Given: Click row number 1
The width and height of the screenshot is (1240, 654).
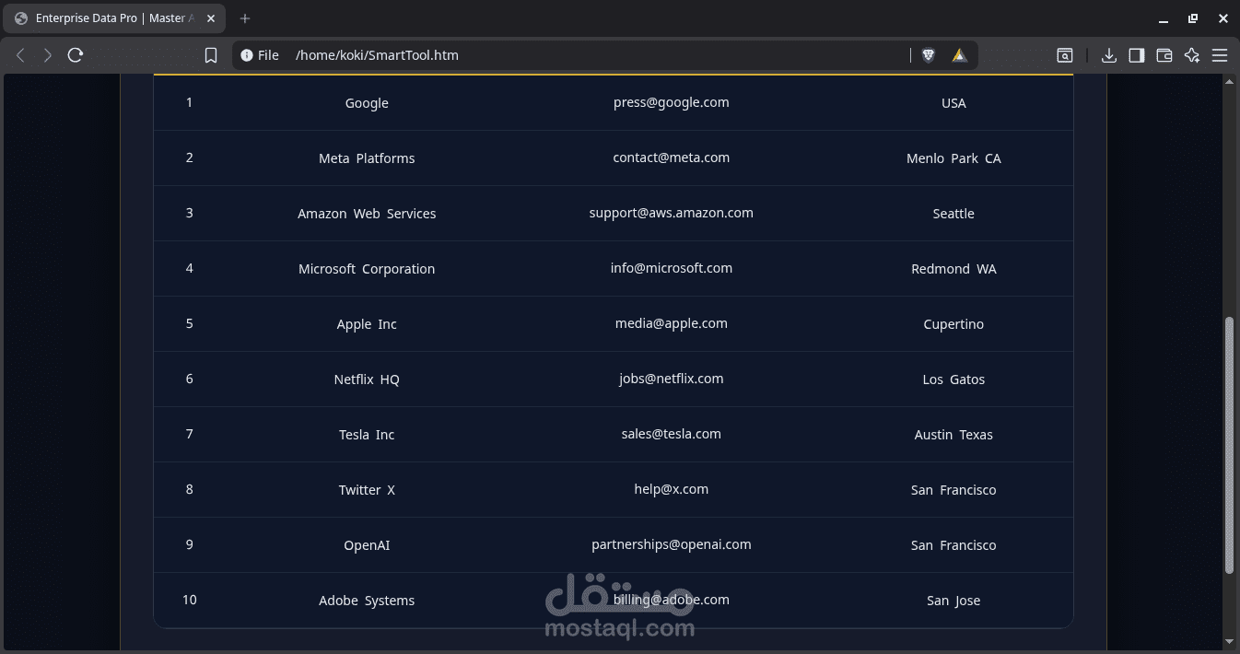Looking at the screenshot, I should pyautogui.click(x=189, y=102).
